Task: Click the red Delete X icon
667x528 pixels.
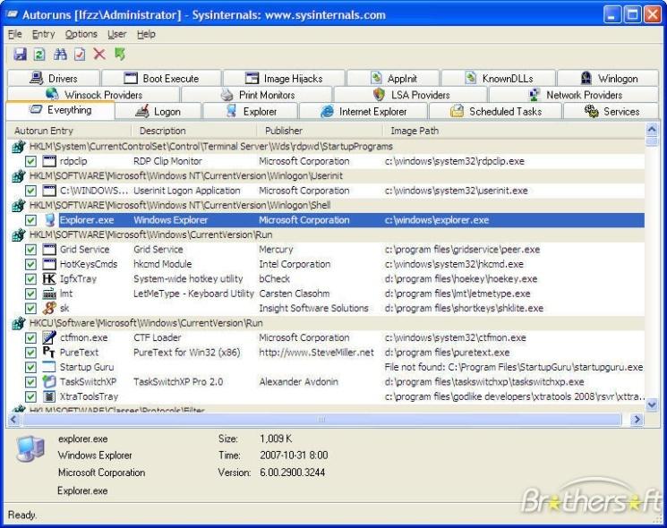Action: pyautogui.click(x=99, y=54)
